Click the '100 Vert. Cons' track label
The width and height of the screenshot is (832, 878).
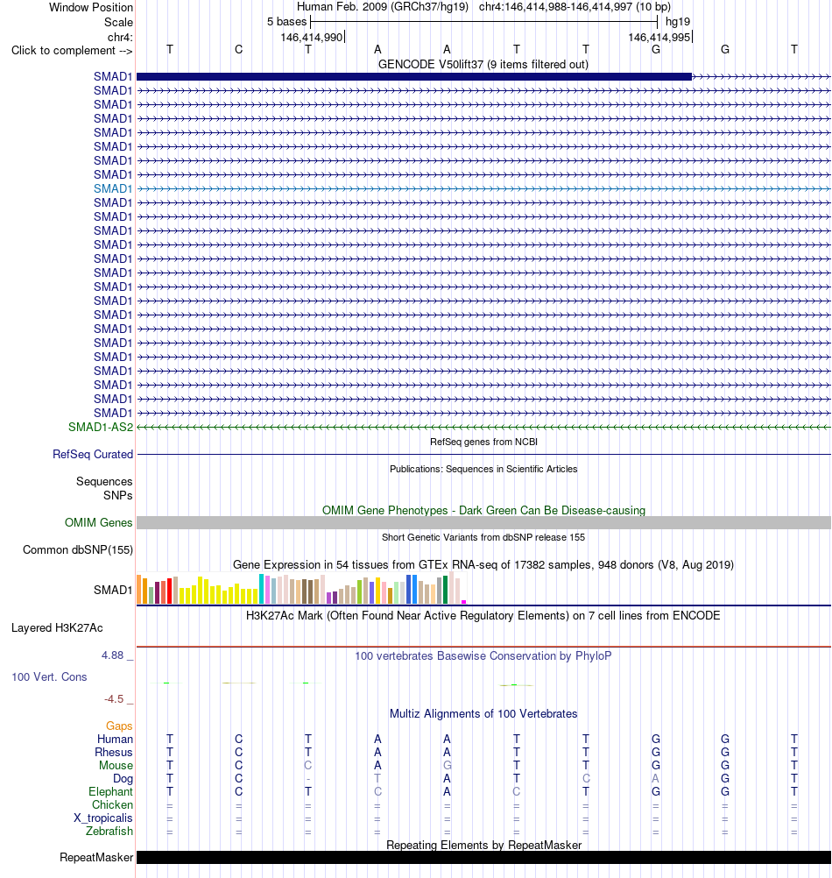pyautogui.click(x=49, y=677)
